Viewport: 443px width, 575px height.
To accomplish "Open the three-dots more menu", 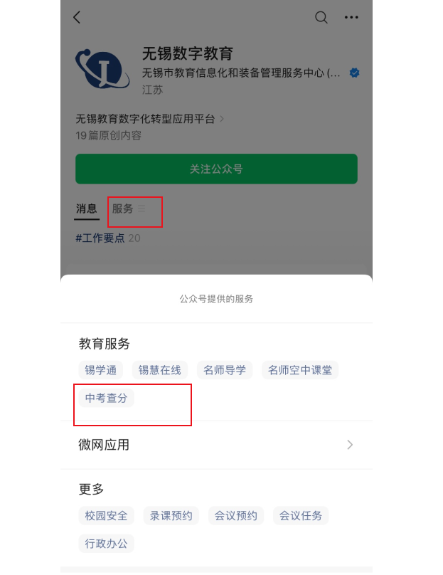I will (351, 17).
